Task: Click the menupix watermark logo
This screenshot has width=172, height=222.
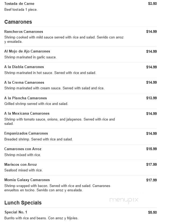Action: (124, 200)
